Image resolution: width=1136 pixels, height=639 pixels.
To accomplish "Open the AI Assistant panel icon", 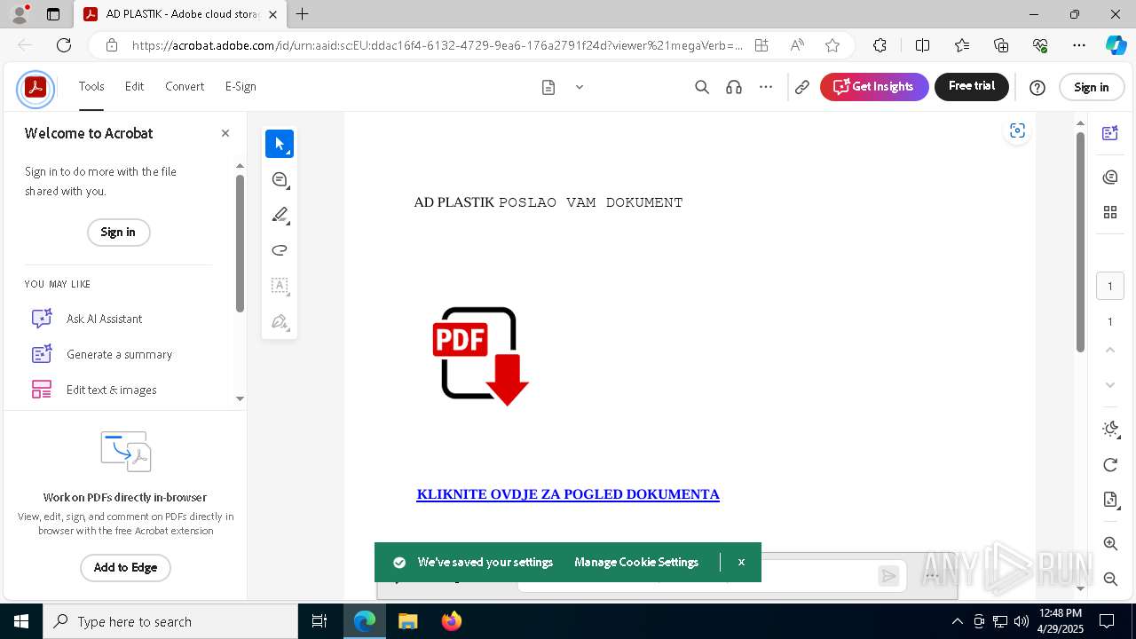I will (1110, 133).
